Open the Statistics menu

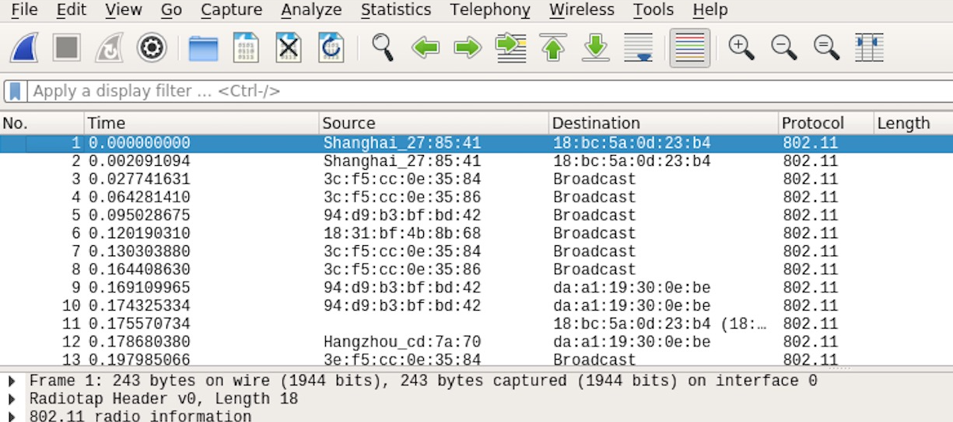395,10
